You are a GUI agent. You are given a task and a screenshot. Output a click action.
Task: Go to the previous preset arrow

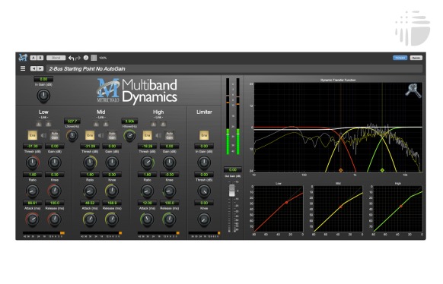pos(33,68)
